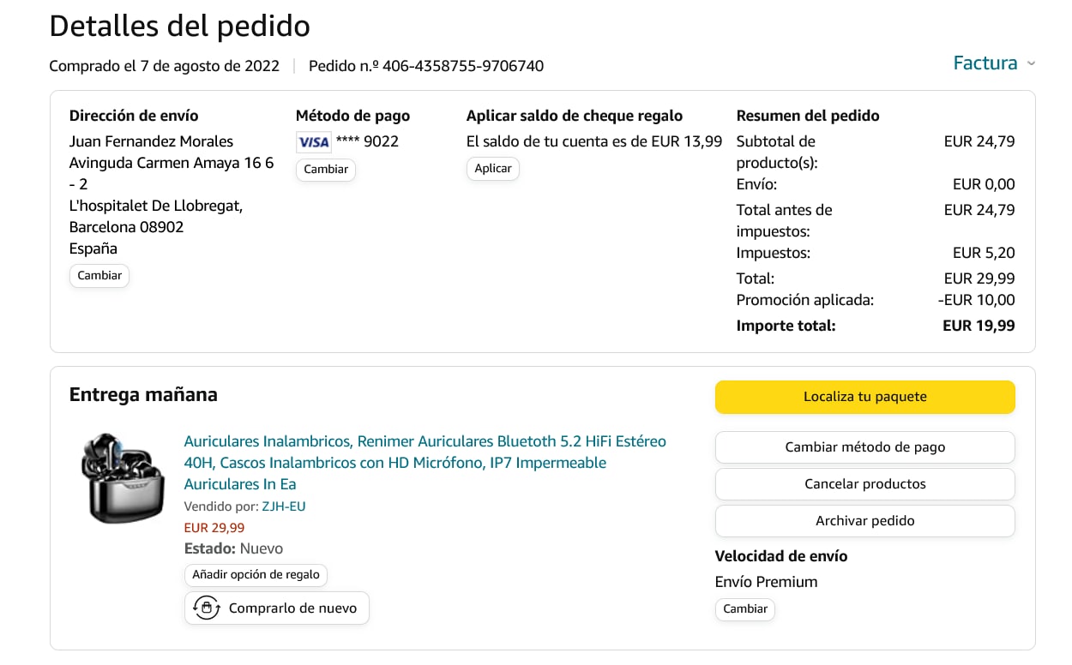Open the Renimer Auriculares product title link
The width and height of the screenshot is (1072, 665).
[425, 463]
